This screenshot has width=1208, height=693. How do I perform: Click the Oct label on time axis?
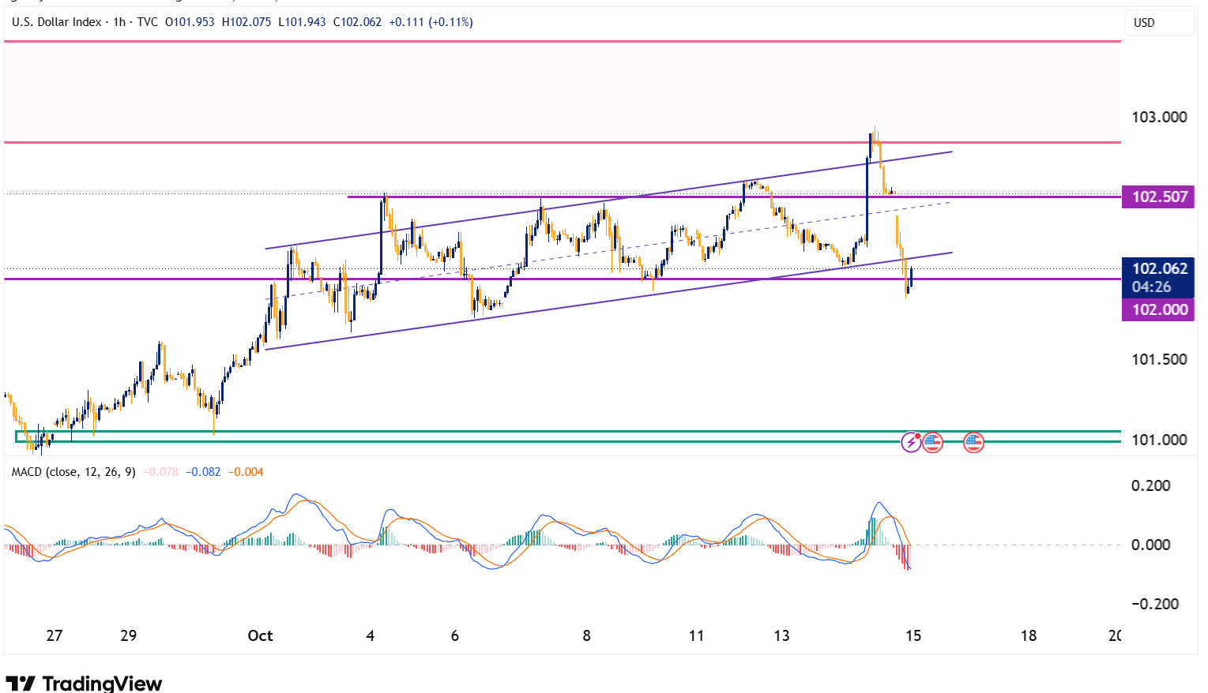(x=260, y=635)
